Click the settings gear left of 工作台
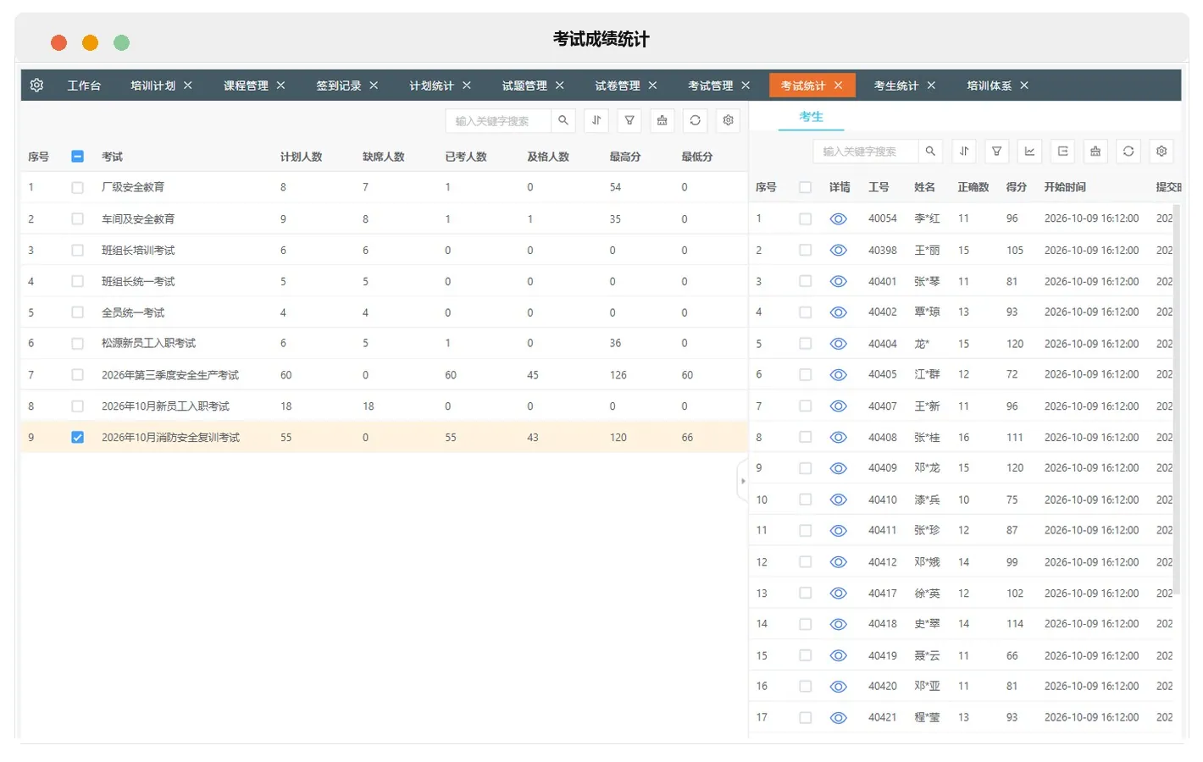The image size is (1203, 762). [36, 86]
